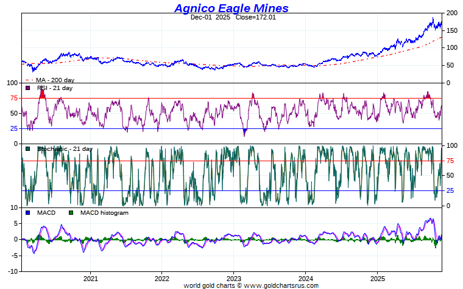Viewport: 463px width, 289px height.
Task: Click the Agnico Eagle Mines chart title
Action: coord(231,8)
